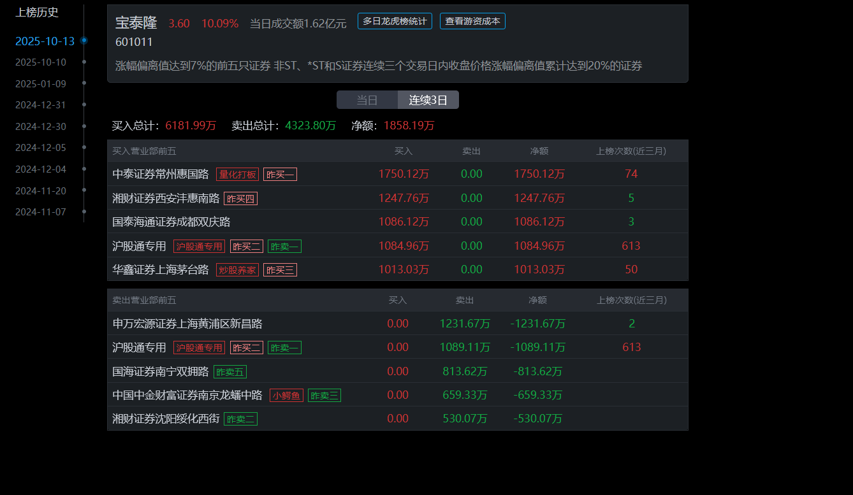Click the 74 listing count value
The image size is (853, 495).
(631, 174)
